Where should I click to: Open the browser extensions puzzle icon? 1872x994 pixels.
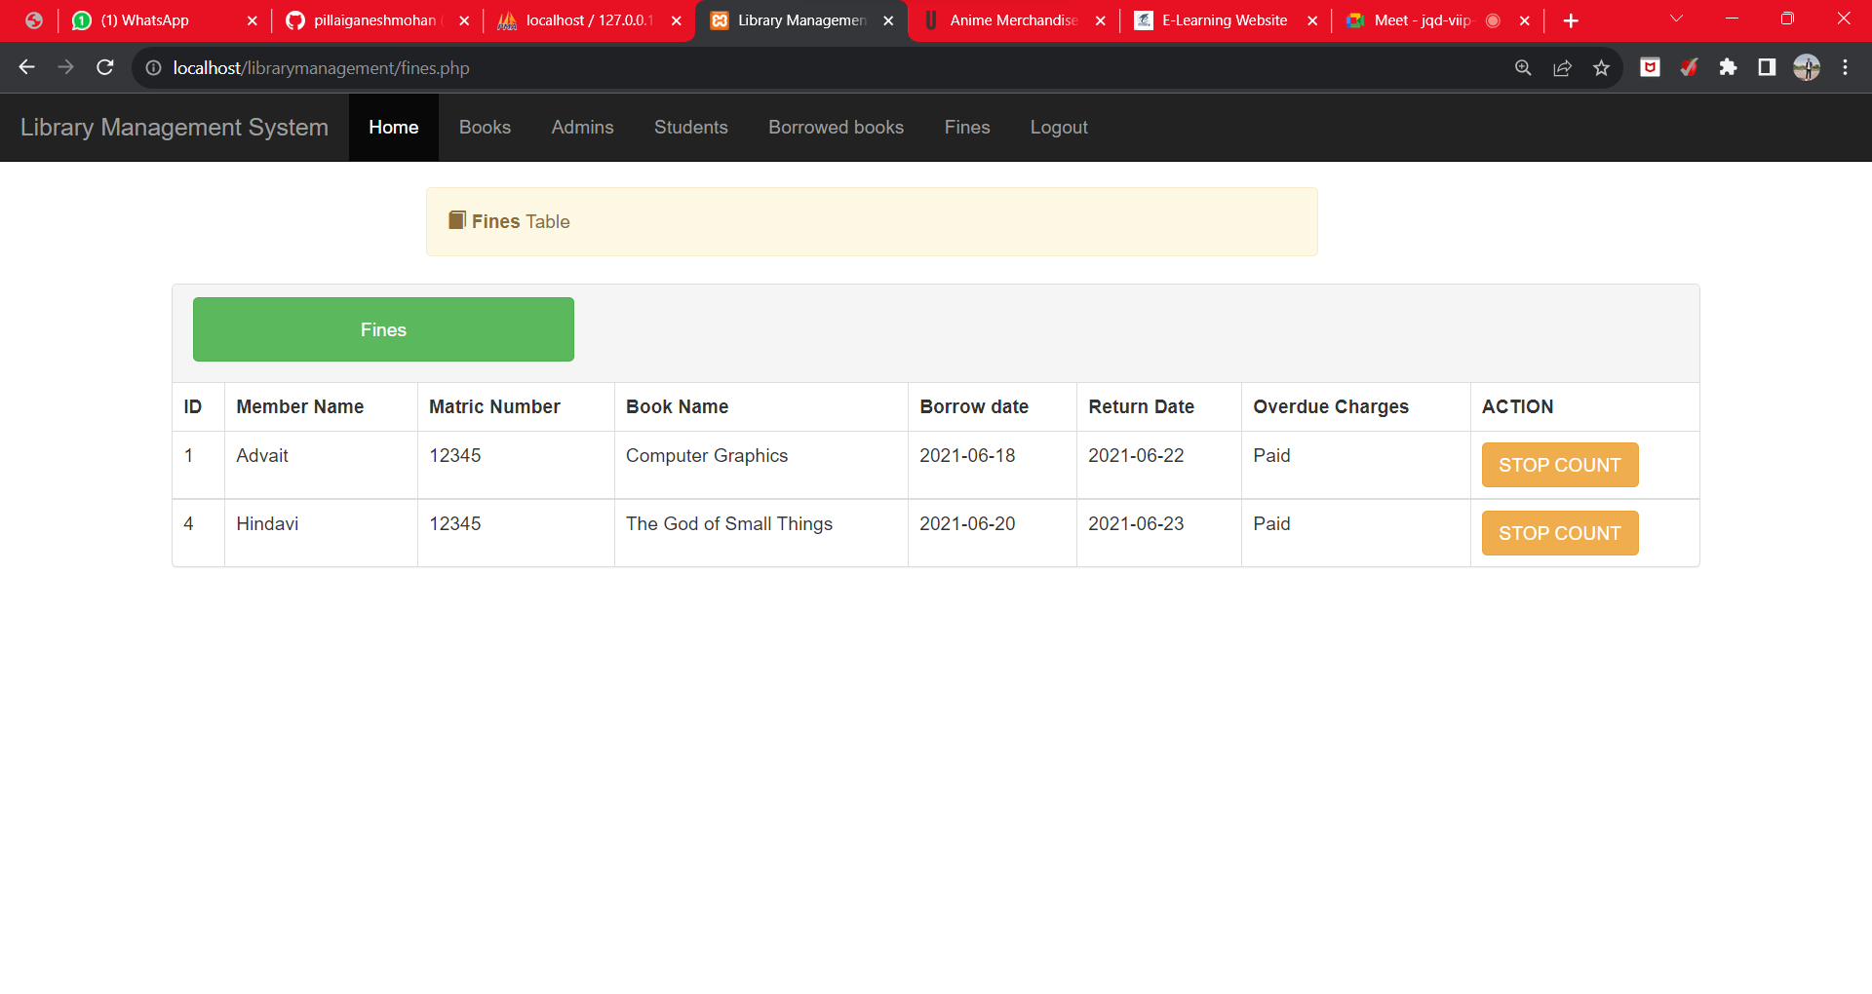1730,67
